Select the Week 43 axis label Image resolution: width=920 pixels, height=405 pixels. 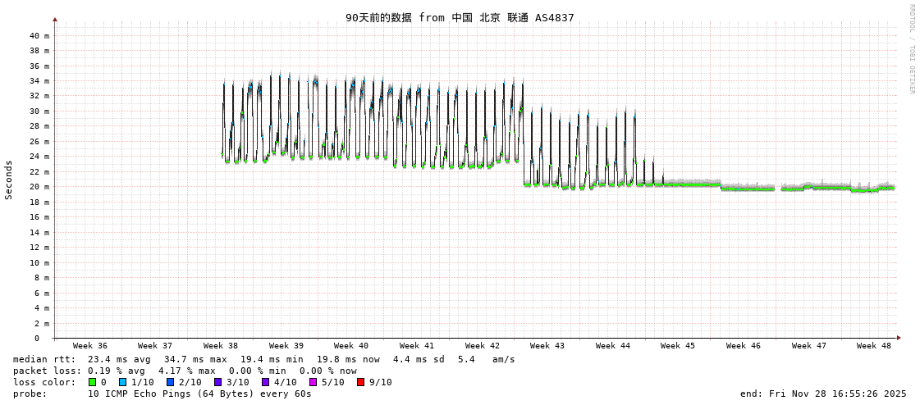point(547,346)
